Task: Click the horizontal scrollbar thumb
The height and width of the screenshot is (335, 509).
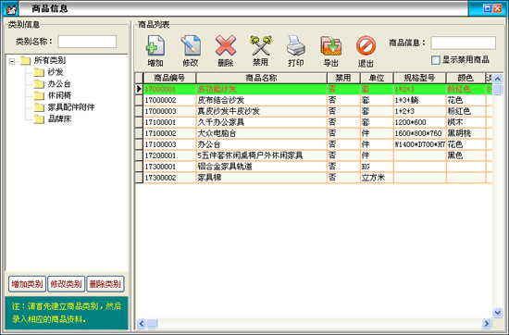Action: click(153, 323)
